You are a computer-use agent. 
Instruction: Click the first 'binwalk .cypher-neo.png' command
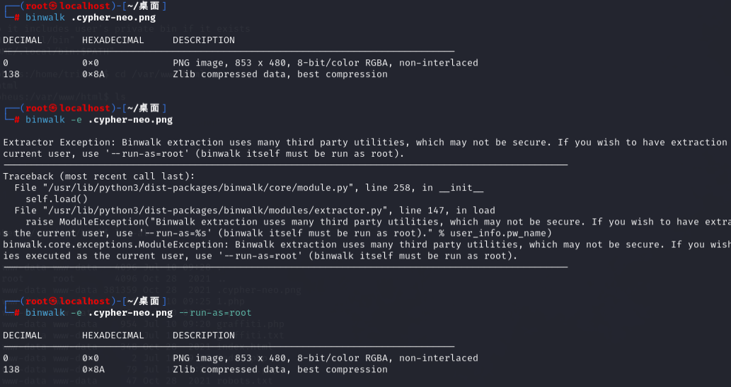[x=91, y=18]
